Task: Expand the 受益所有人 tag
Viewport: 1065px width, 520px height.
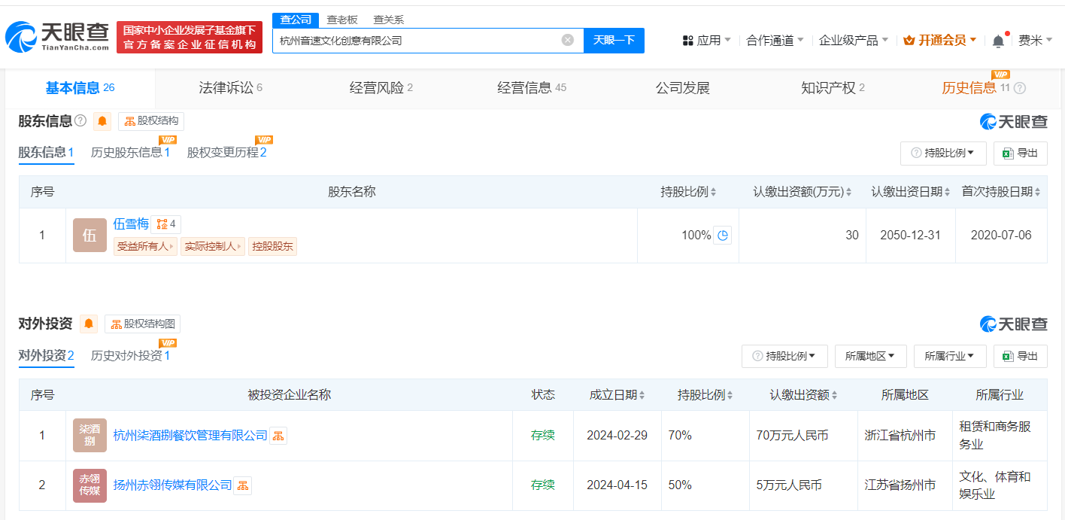Action: tap(145, 246)
